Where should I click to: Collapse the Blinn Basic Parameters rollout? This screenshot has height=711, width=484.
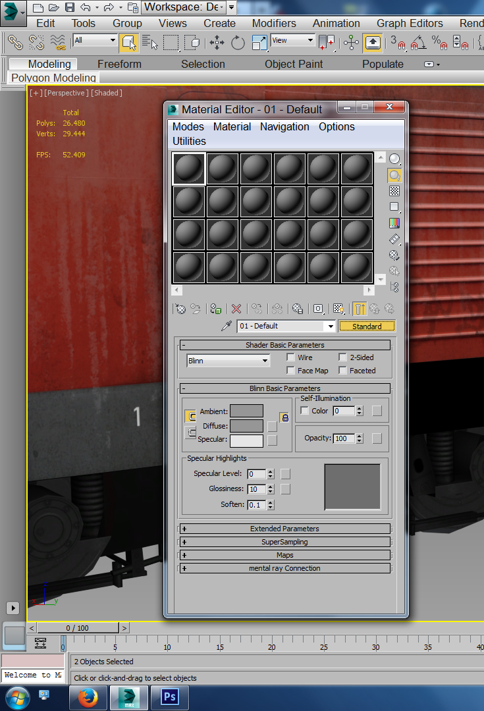[285, 388]
